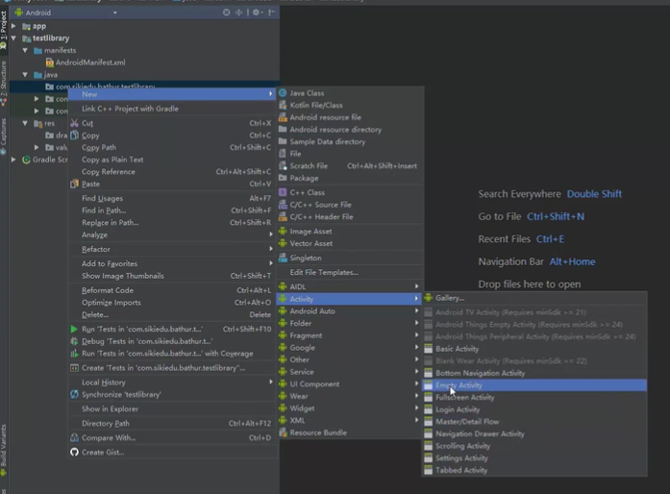Choose Basic Activity template
Screen dimensions: 670x494
534,349
